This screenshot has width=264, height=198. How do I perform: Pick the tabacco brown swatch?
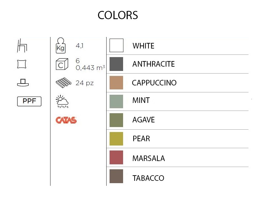116,176
